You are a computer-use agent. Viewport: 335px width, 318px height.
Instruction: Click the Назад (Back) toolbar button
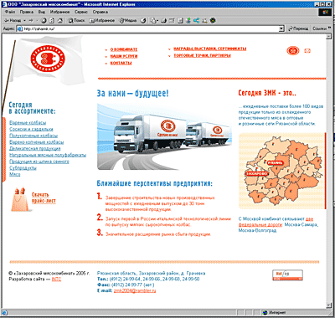13,20
